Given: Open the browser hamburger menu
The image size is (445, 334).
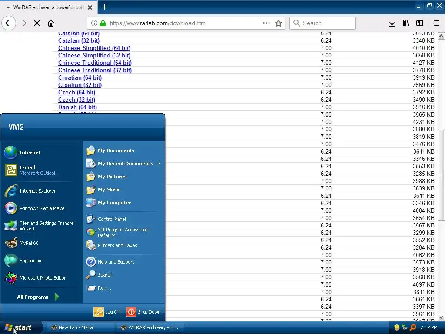Looking at the screenshot, I should [437, 23].
